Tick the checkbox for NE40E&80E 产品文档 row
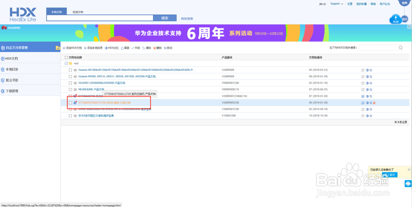Image resolution: width=412 pixels, height=207 pixels. 70,90
